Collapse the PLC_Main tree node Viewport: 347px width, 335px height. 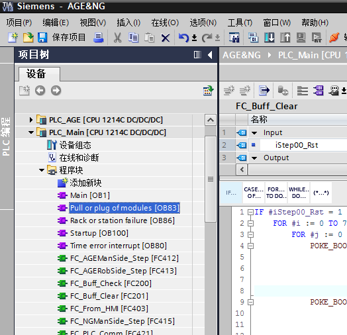tap(31, 132)
